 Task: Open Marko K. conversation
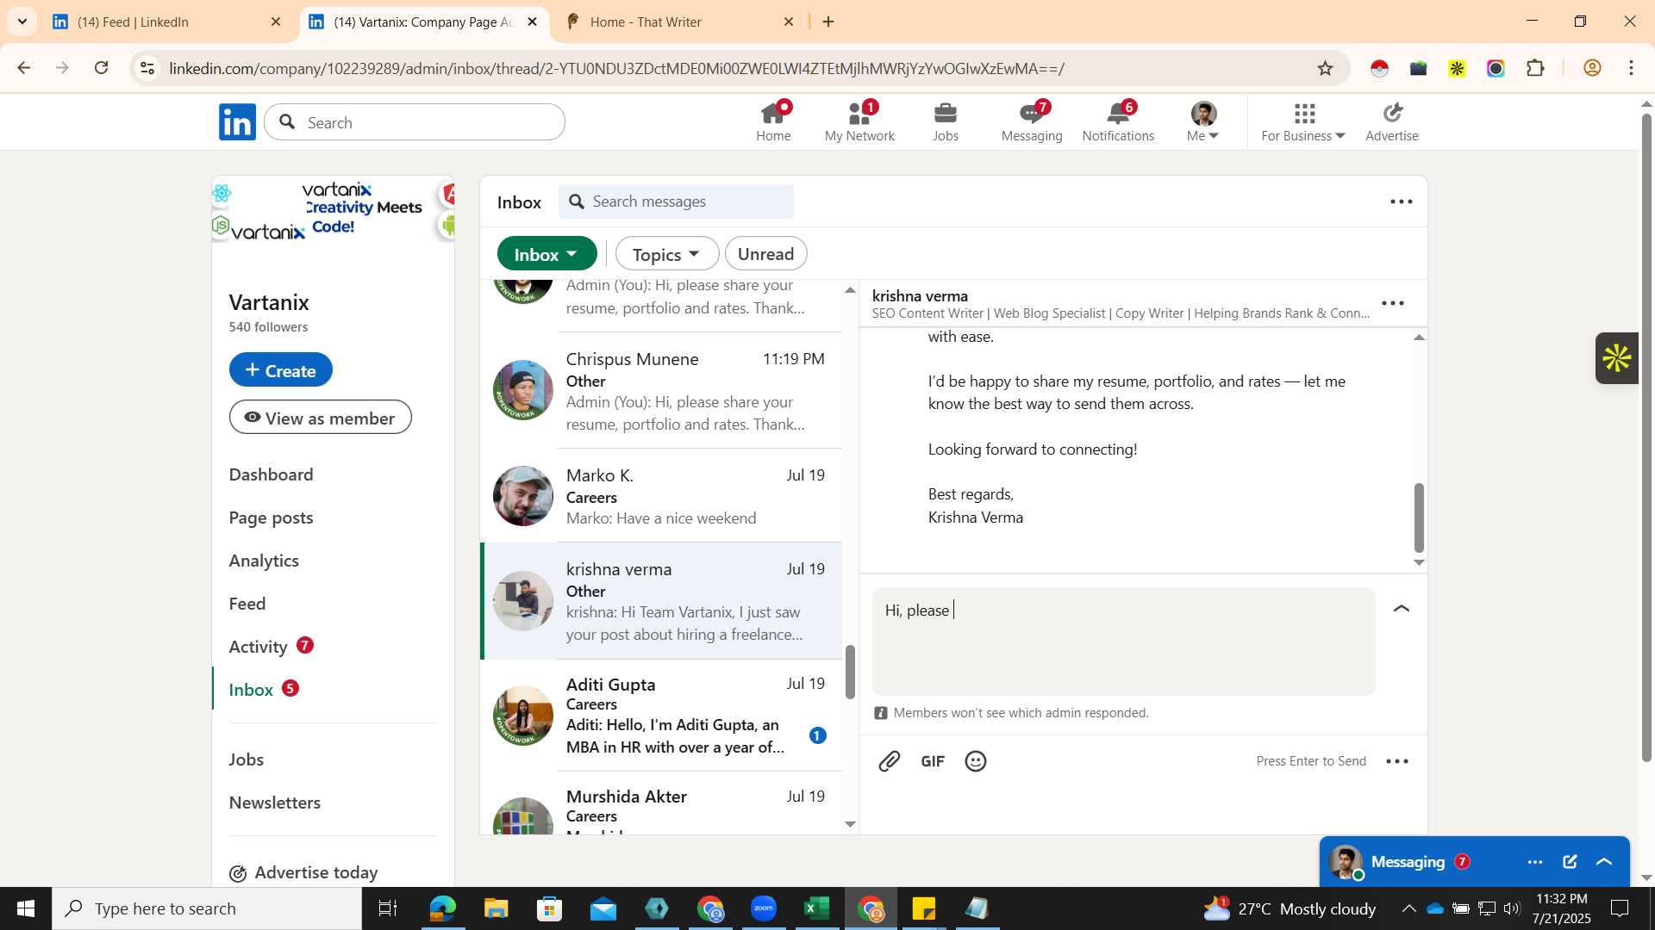coord(661,496)
